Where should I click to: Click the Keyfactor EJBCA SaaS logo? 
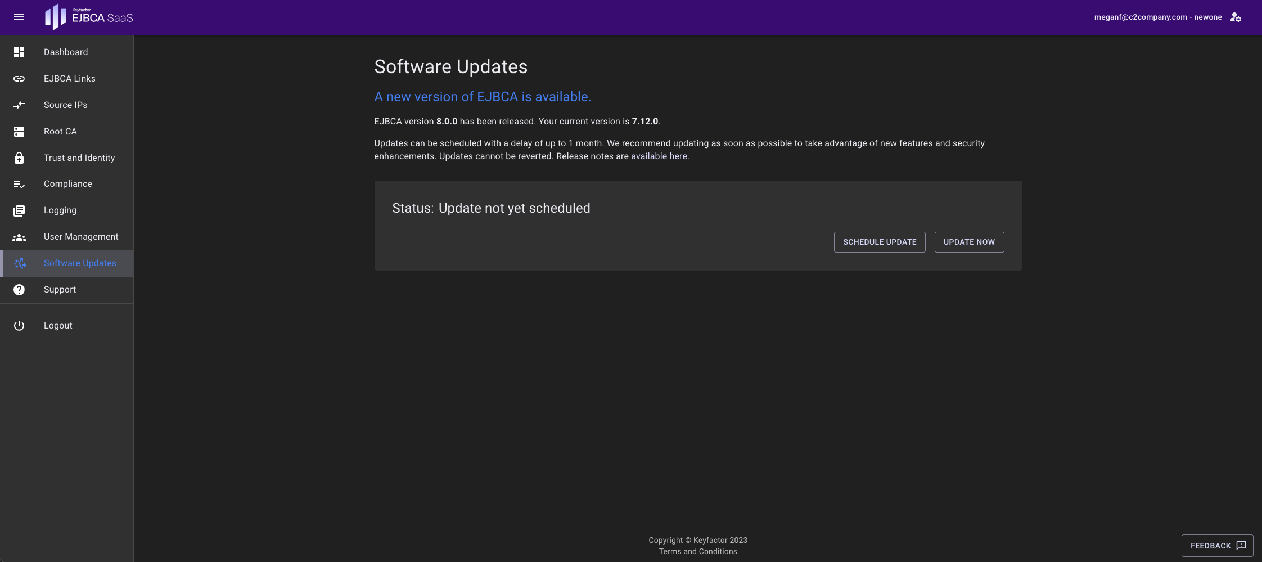click(x=89, y=17)
